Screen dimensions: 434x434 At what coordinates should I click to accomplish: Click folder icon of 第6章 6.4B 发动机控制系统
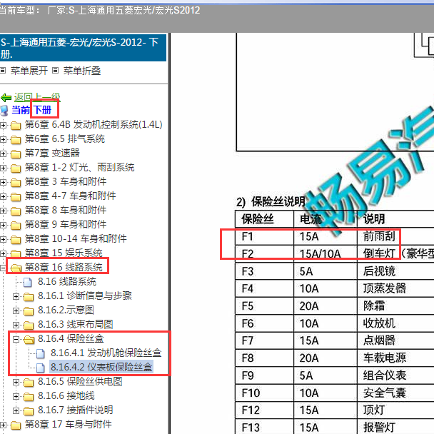pyautogui.click(x=16, y=126)
